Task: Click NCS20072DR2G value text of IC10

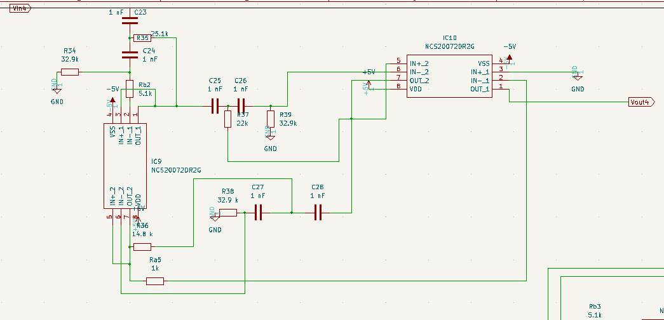Action: click(x=450, y=46)
